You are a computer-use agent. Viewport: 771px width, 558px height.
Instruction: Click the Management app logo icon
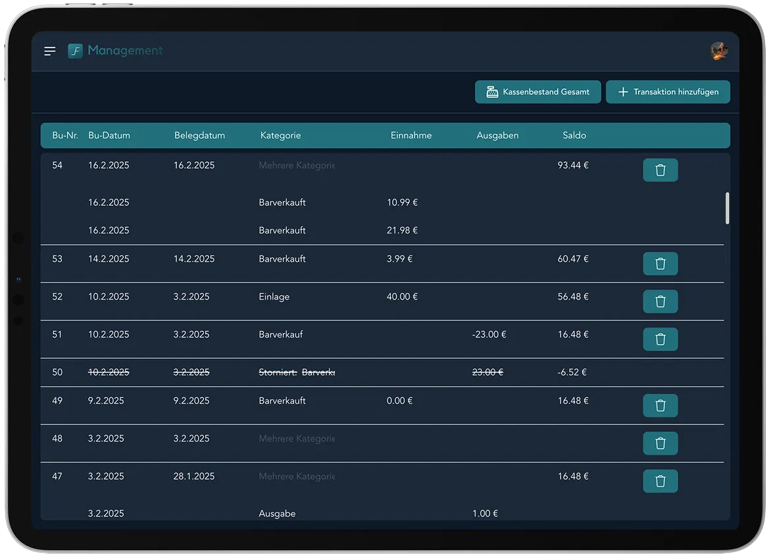(76, 51)
